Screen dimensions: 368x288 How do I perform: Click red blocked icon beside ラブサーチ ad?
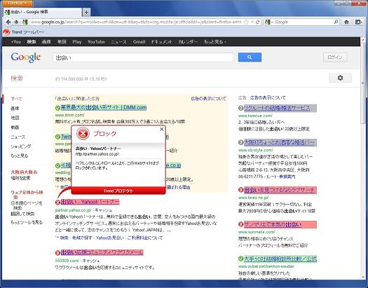click(241, 190)
